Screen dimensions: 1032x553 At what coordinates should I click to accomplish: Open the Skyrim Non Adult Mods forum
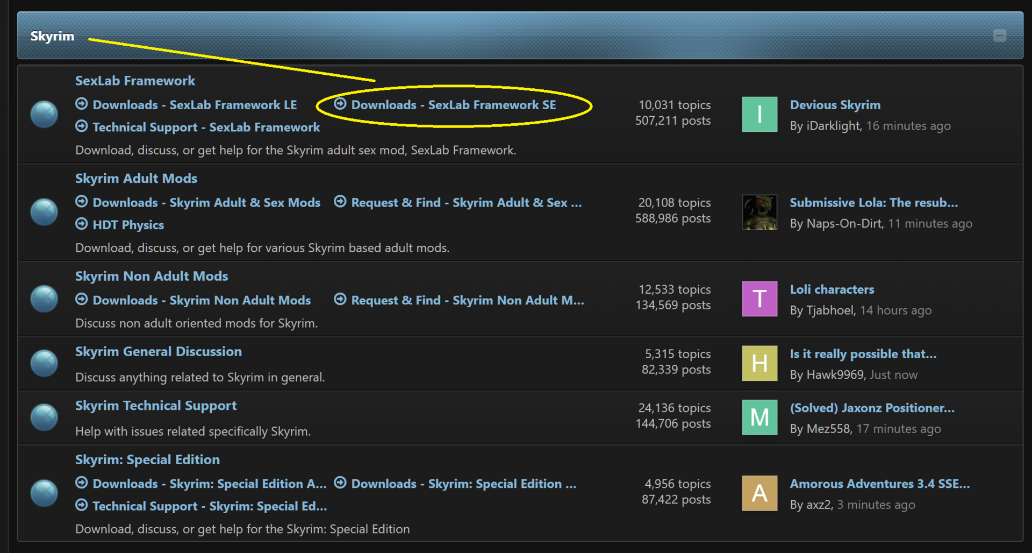click(x=152, y=276)
